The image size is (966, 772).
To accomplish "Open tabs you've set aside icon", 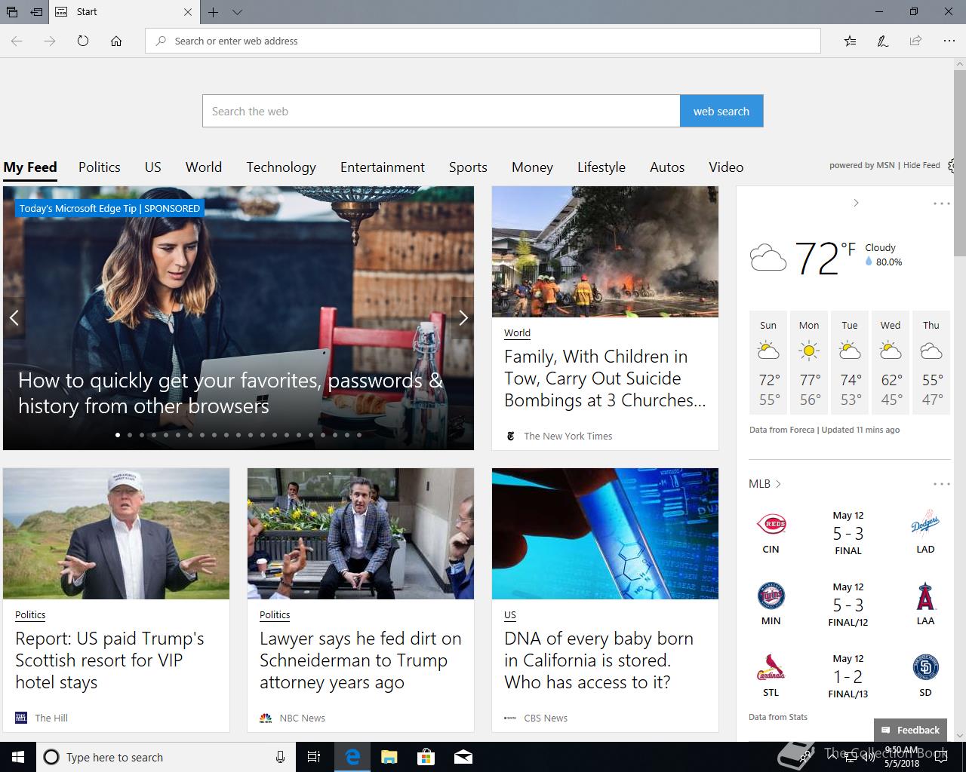I will (x=12, y=12).
